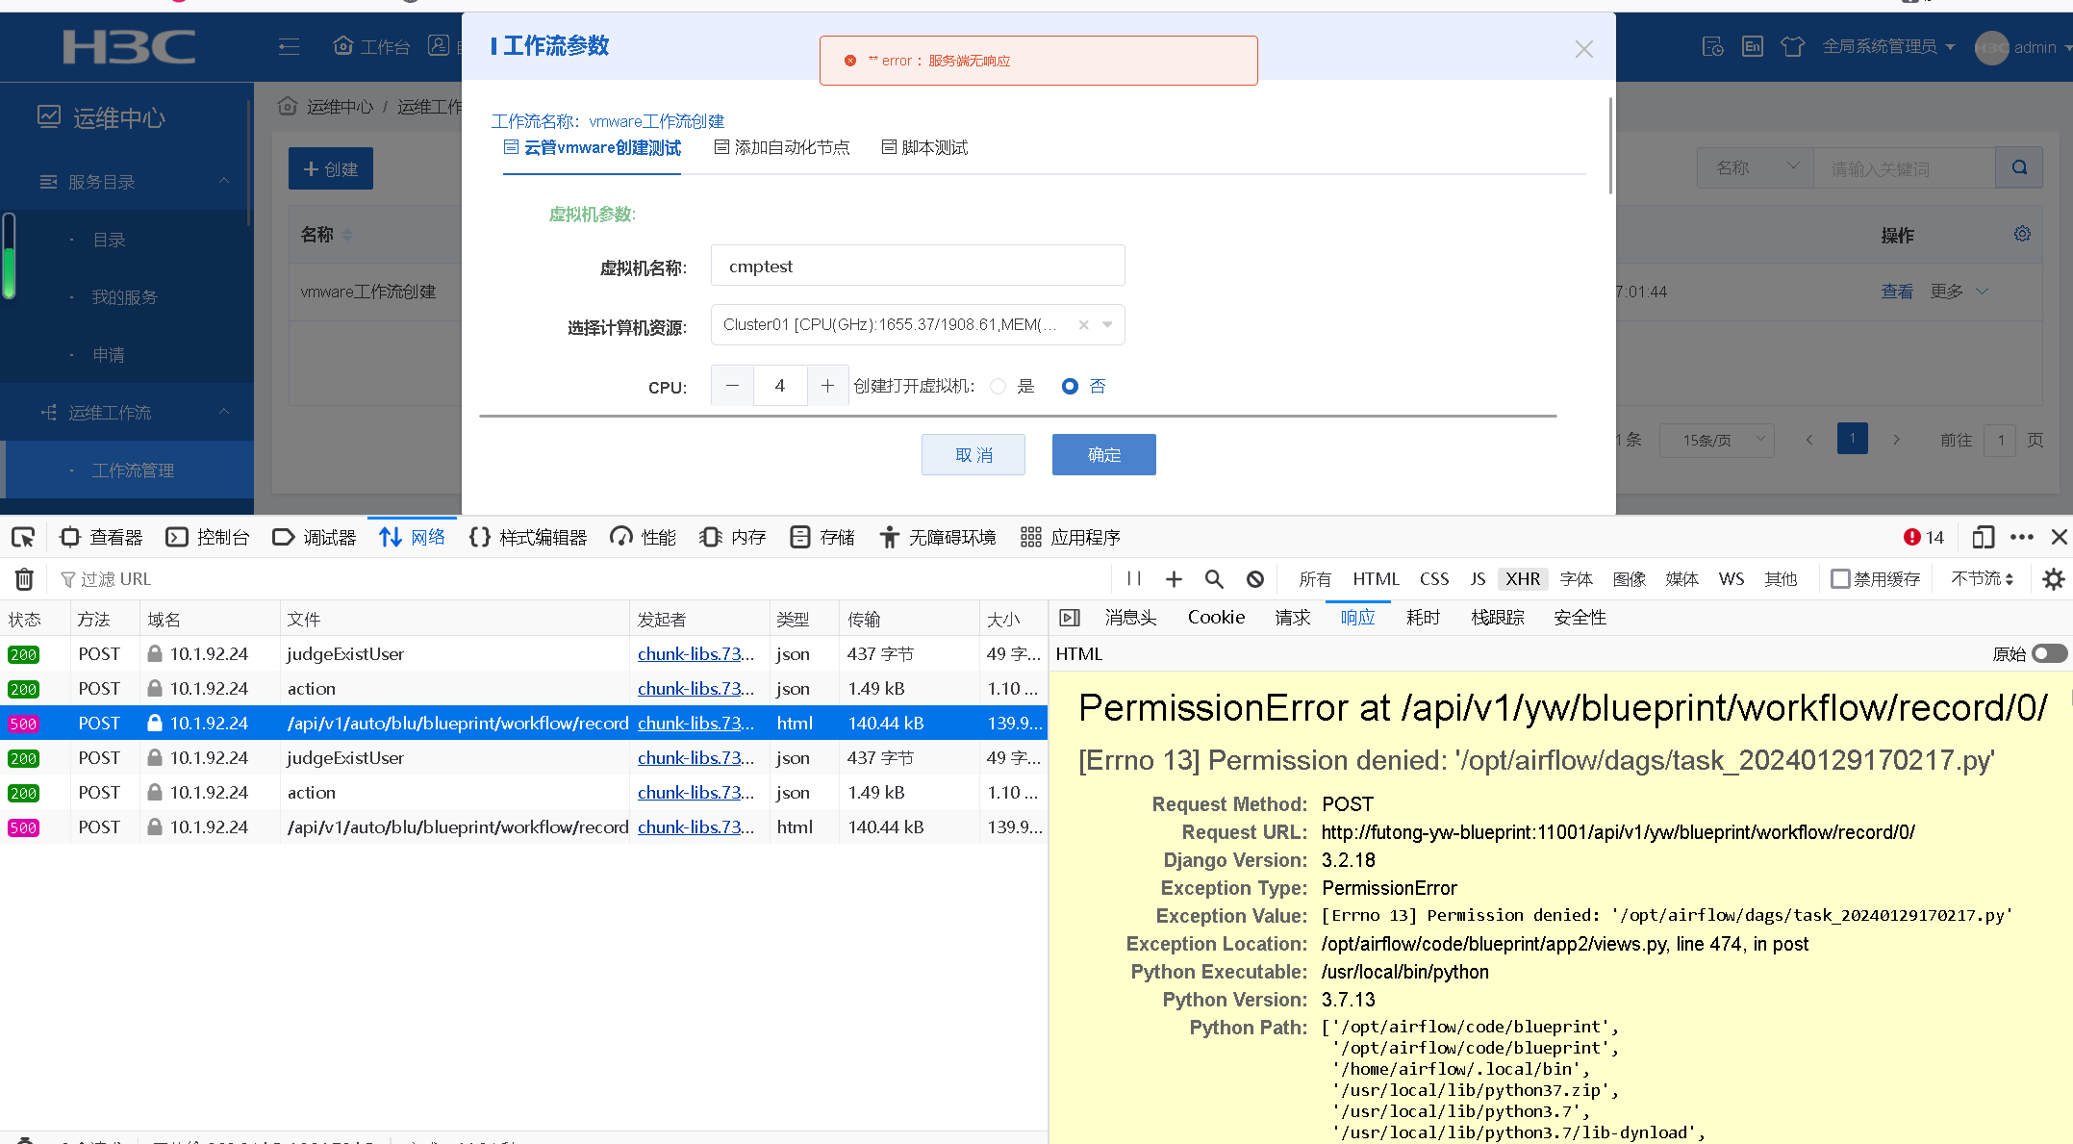Expand 更多 actions dropdown

click(1959, 292)
